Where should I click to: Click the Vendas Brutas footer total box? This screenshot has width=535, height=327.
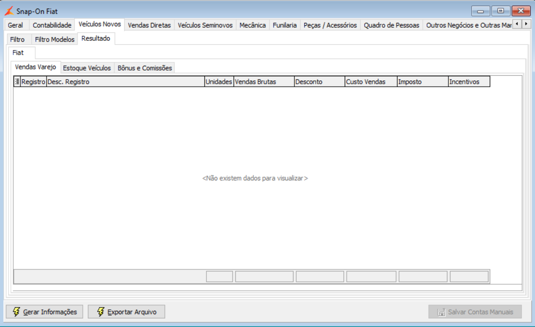pos(264,277)
